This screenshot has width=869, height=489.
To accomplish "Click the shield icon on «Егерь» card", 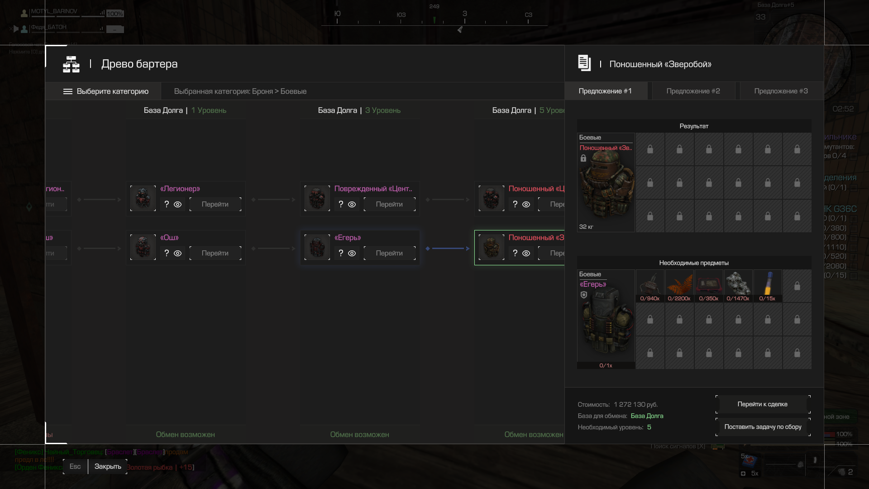I will 584,295.
